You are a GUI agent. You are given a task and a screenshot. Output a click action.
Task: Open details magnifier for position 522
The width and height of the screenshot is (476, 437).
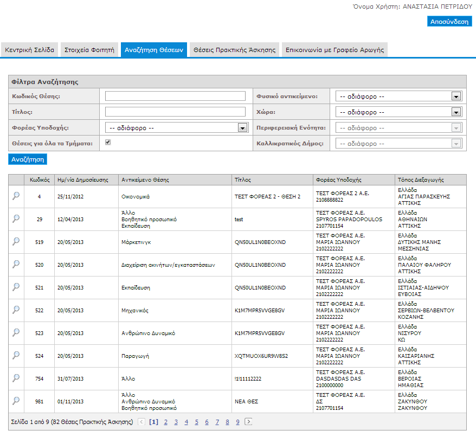[16, 310]
